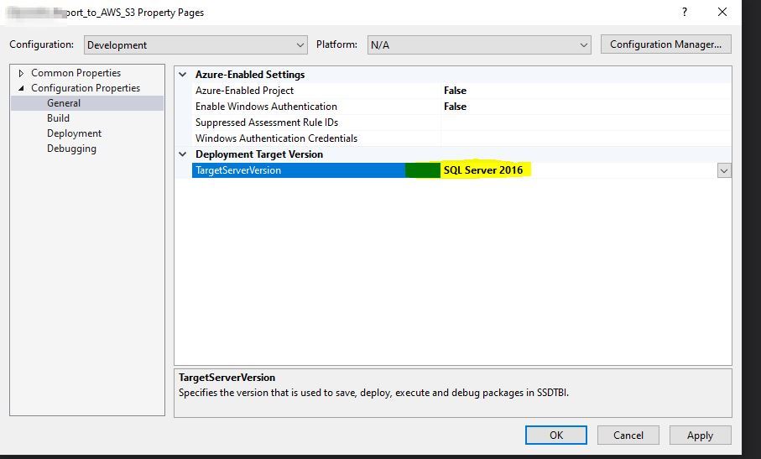
Task: Open the Configuration Manager
Action: [x=665, y=44]
